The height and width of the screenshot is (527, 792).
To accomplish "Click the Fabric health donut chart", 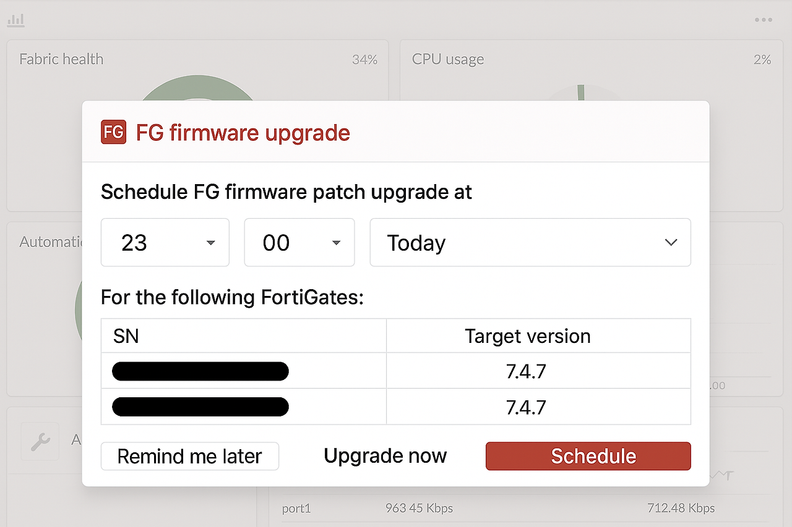I will (x=197, y=93).
